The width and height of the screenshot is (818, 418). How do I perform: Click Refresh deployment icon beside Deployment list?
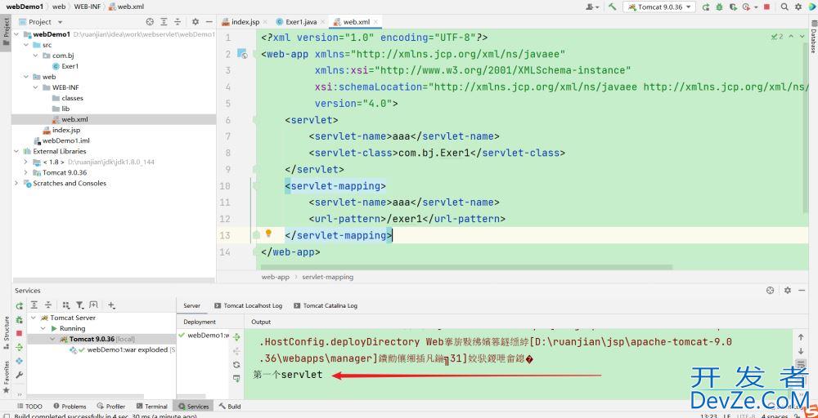tap(236, 365)
